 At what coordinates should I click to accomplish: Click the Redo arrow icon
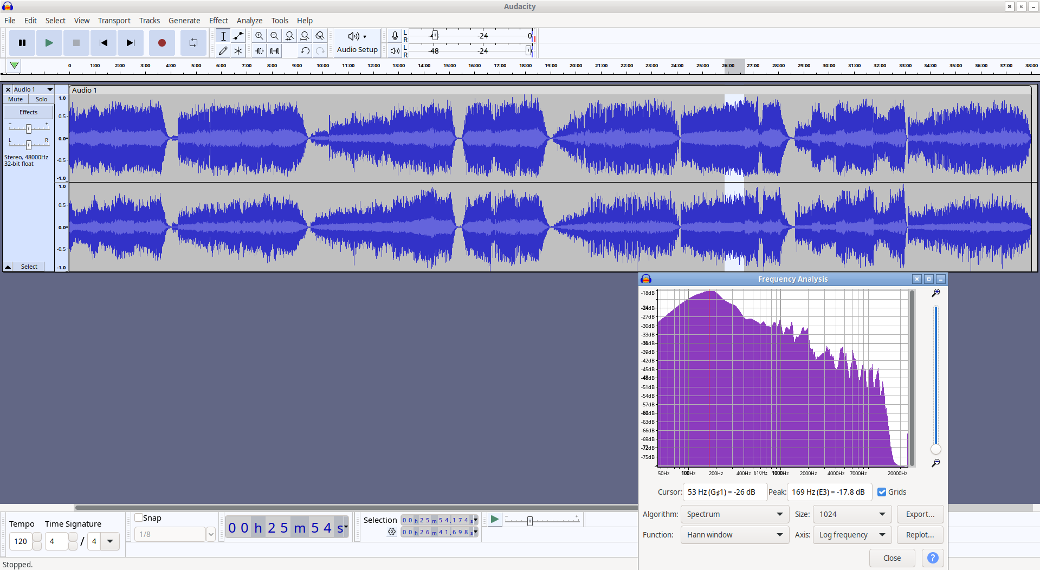[x=320, y=51]
